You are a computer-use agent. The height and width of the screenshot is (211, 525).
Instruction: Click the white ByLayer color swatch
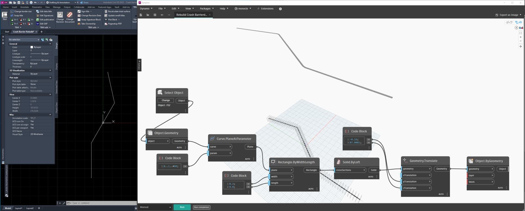[x=32, y=47]
